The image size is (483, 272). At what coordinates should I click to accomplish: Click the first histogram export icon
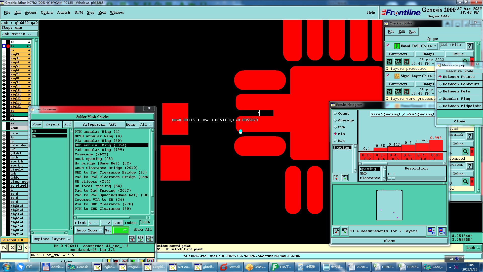(431, 231)
